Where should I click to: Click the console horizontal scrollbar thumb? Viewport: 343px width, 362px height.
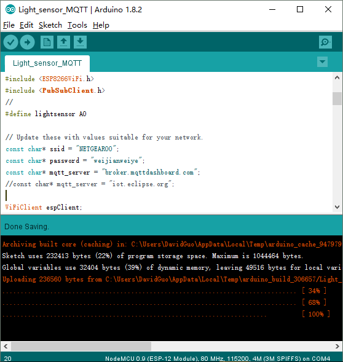click(81, 346)
